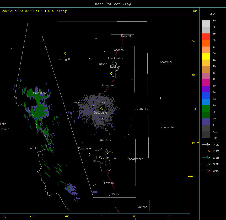This screenshot has width=226, height=220.
Task: Select the yellow diamond marker below RedDeer
Action: pos(111,73)
